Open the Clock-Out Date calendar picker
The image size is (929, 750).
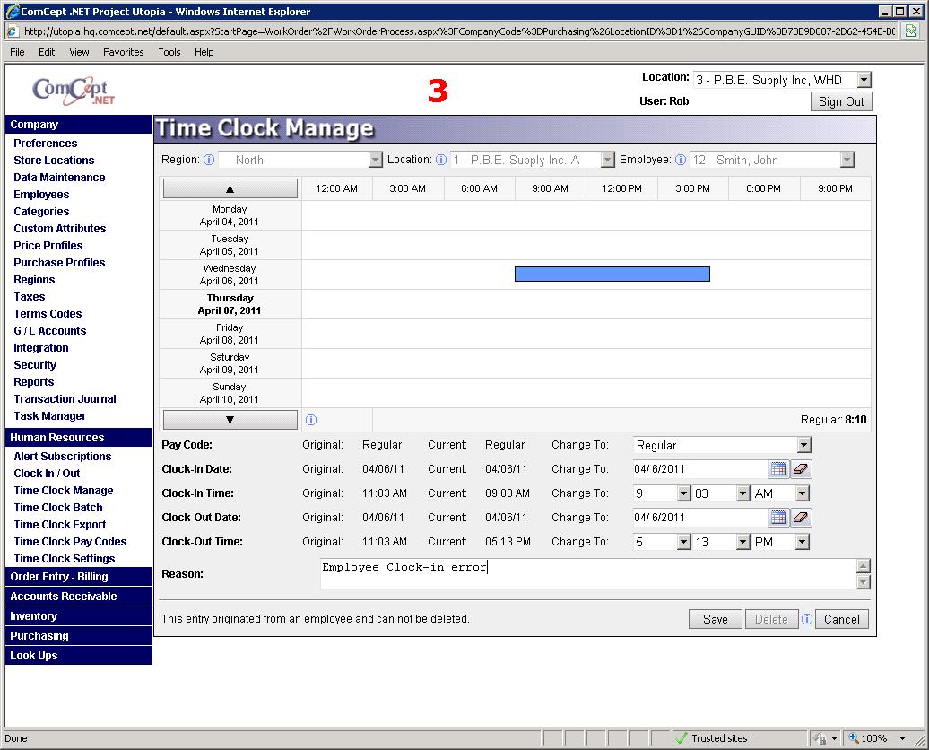coord(777,518)
